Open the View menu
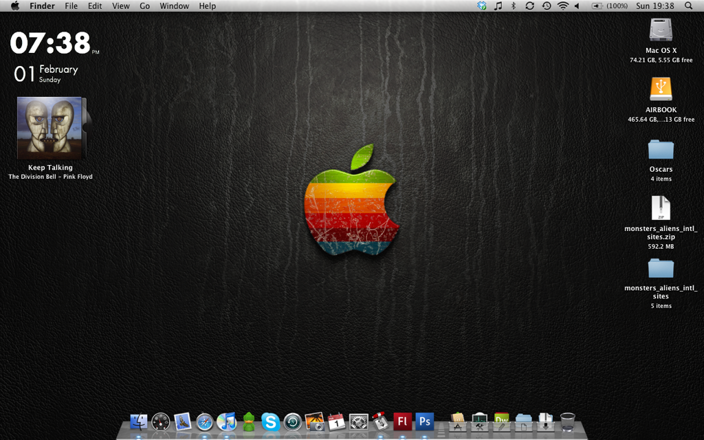The width and height of the screenshot is (704, 440). click(x=121, y=5)
